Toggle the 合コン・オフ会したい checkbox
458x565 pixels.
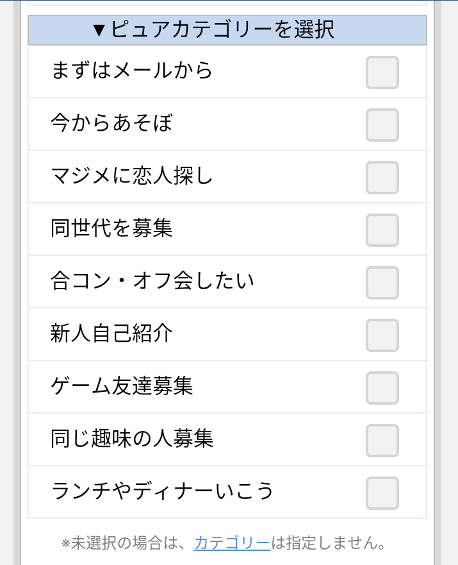coord(382,283)
